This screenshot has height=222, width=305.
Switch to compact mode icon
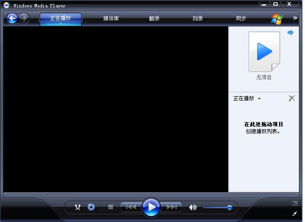click(295, 213)
